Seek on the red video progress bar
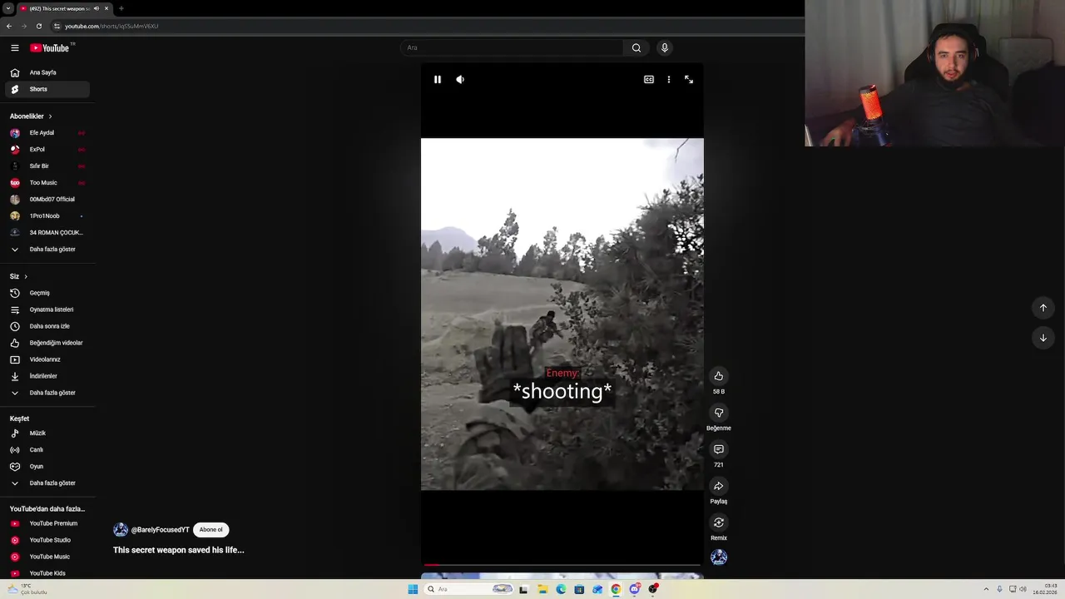 [562, 565]
